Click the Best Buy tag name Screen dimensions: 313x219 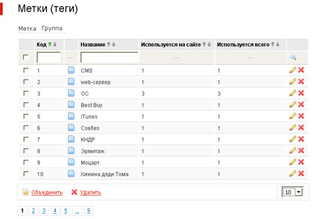pyautogui.click(x=92, y=105)
